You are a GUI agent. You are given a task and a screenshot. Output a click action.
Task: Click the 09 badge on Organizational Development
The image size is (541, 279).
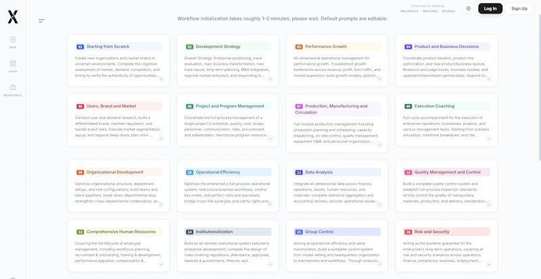(x=80, y=172)
